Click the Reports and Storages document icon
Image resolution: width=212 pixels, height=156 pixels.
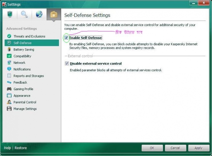click(9, 76)
